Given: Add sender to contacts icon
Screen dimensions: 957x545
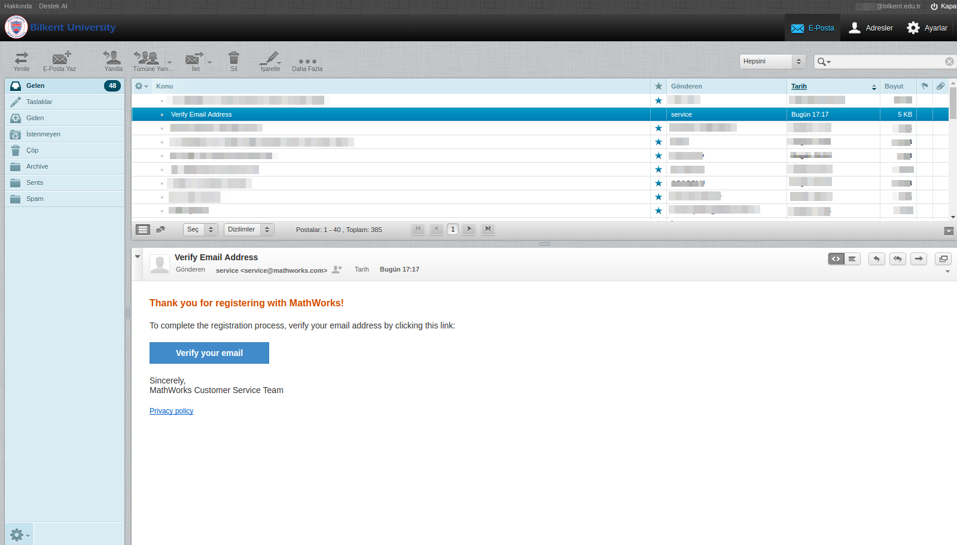Looking at the screenshot, I should tap(337, 270).
